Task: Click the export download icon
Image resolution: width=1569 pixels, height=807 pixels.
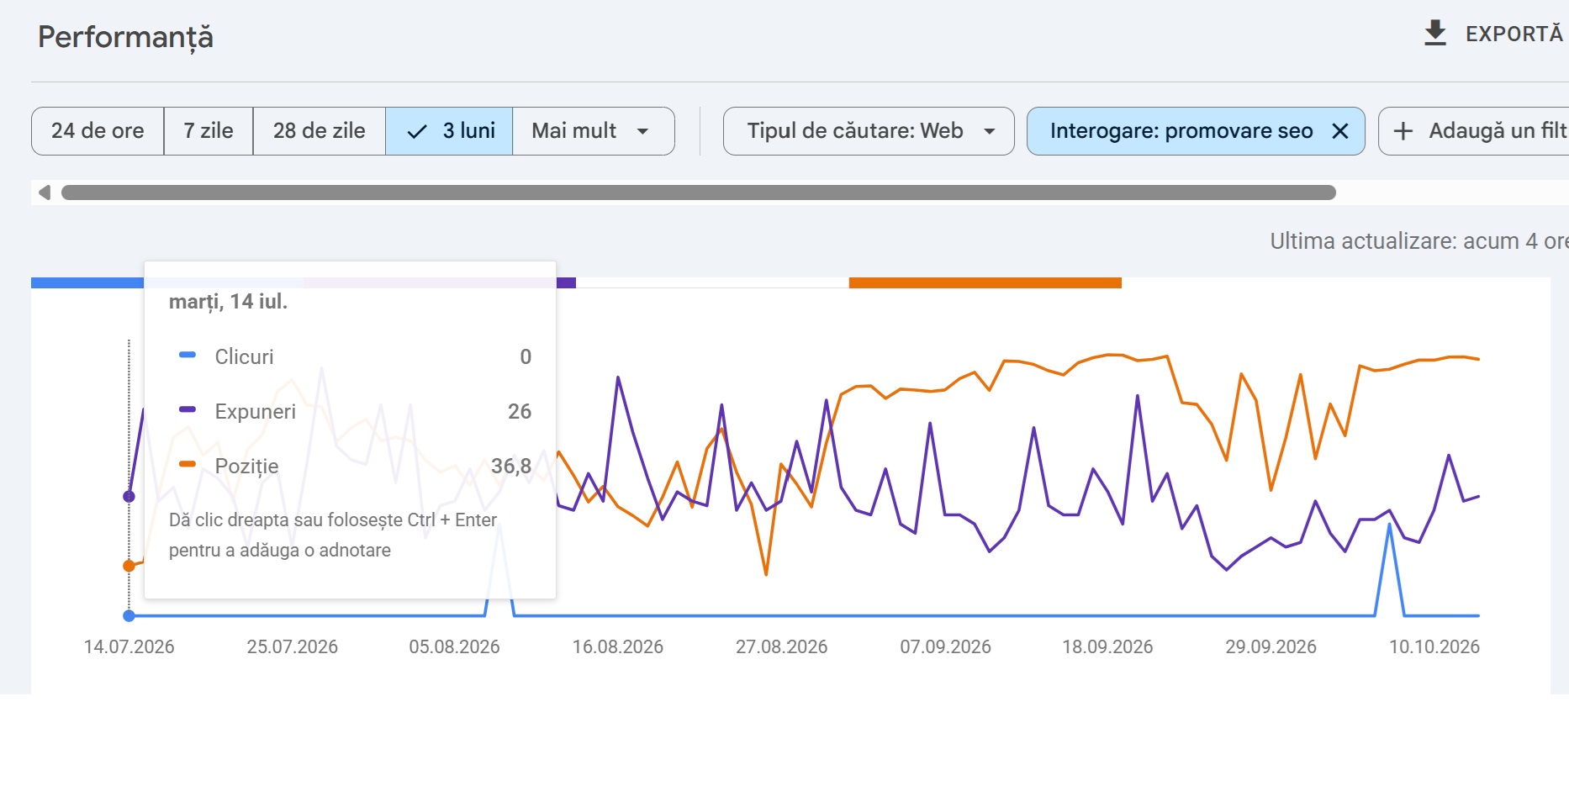Action: coord(1435,34)
